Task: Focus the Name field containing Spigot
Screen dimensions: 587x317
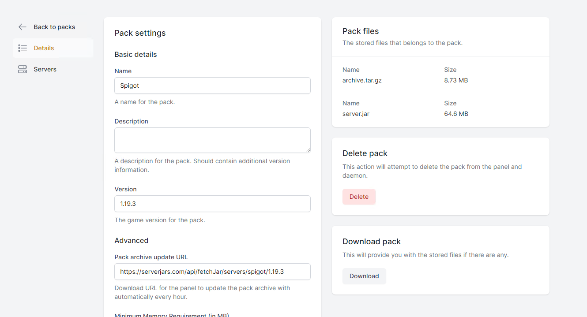Action: pos(212,86)
